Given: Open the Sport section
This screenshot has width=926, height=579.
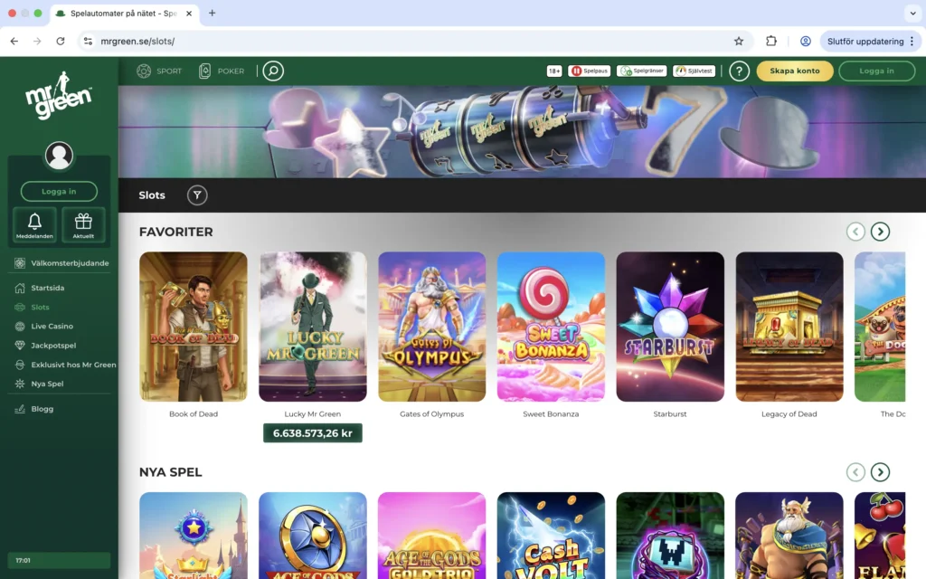Looking at the screenshot, I should coord(159,71).
